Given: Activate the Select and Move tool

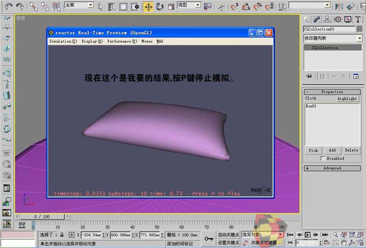Looking at the screenshot, I should pos(148,7).
